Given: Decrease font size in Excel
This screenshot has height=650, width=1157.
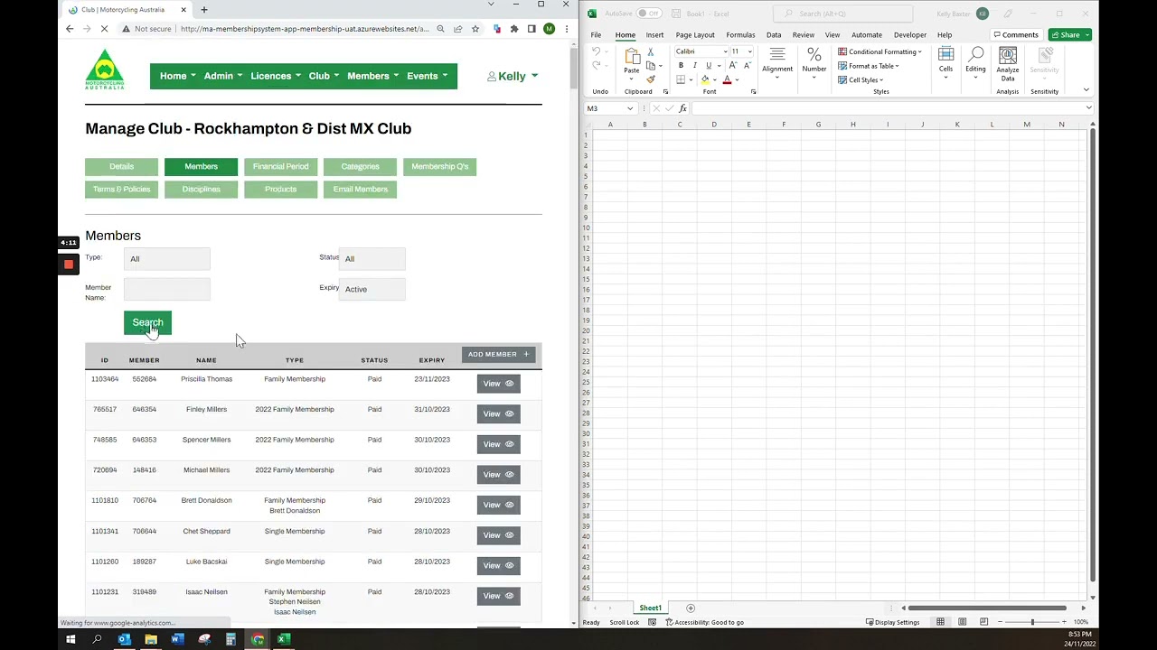Looking at the screenshot, I should click(747, 66).
